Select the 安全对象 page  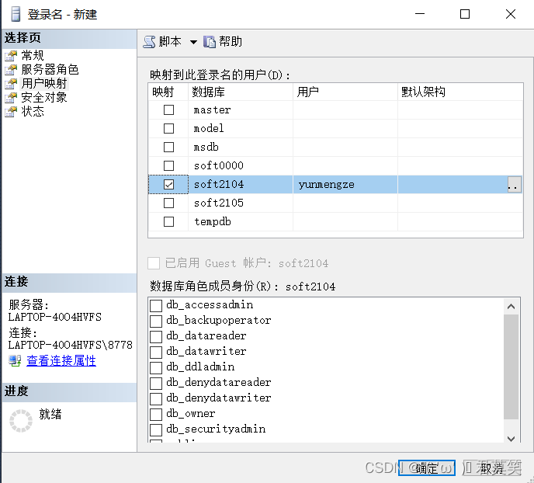click(x=44, y=98)
